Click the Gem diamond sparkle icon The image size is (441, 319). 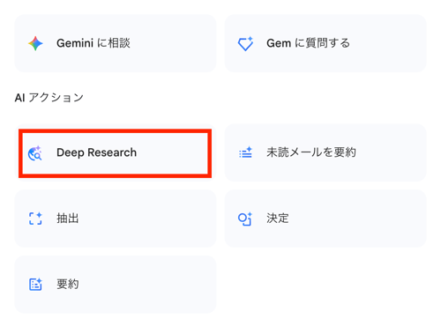point(245,43)
